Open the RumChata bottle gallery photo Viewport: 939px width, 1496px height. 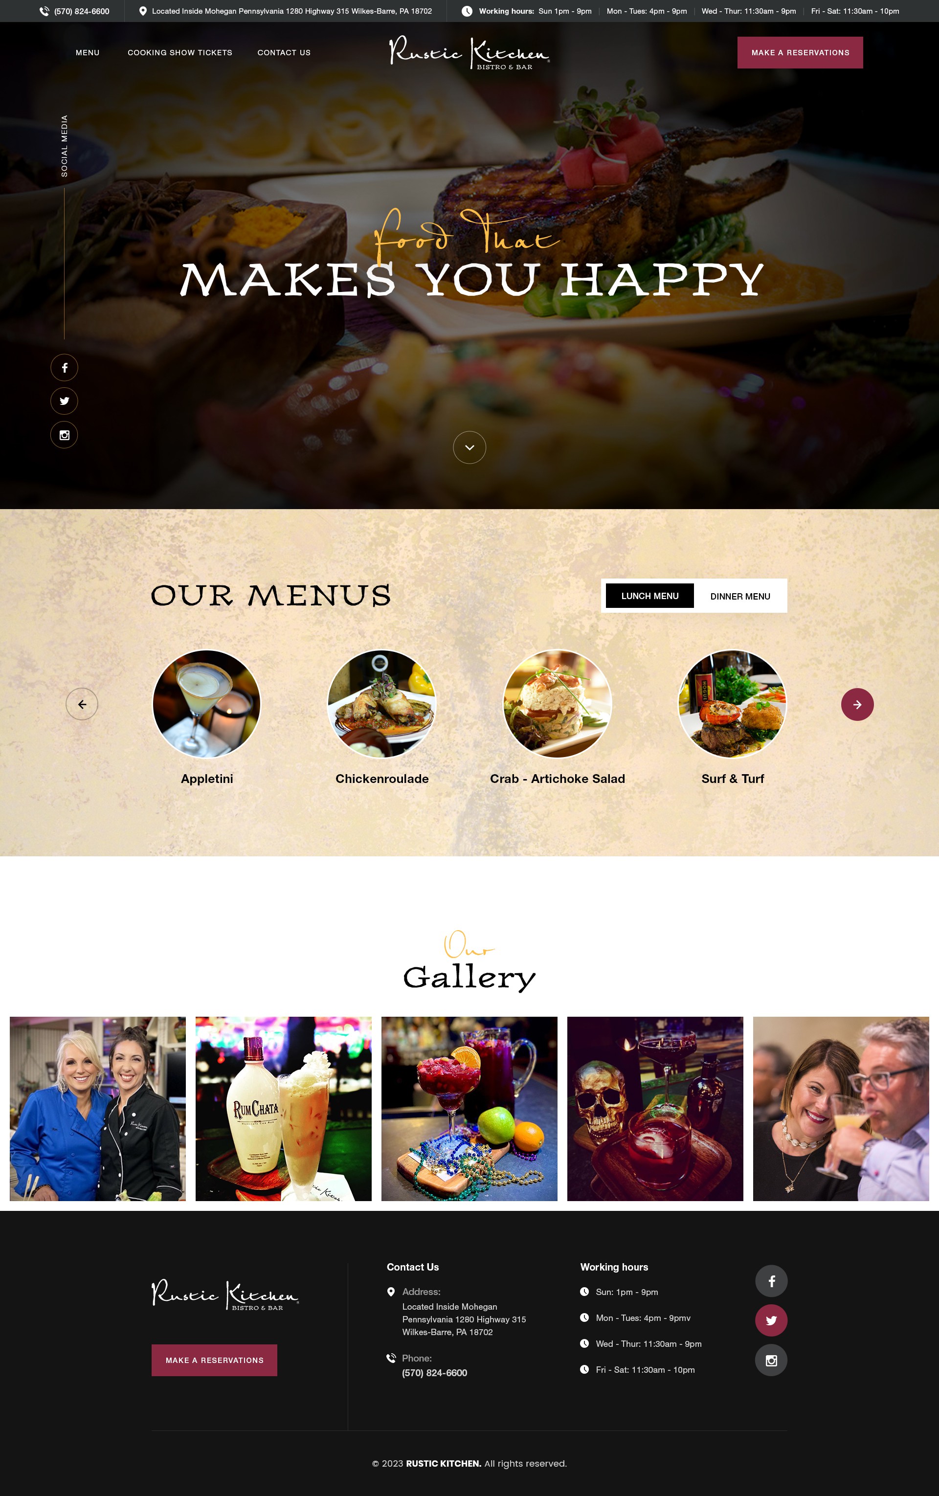pos(283,1109)
